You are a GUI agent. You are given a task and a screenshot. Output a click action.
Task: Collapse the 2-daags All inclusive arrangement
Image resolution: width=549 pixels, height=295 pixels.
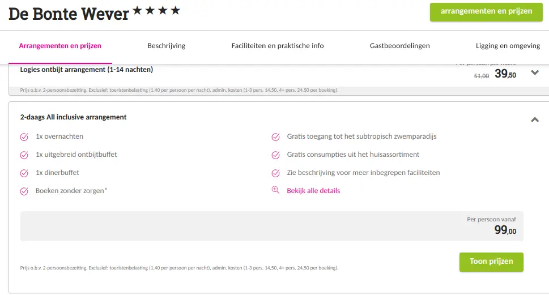coord(535,119)
